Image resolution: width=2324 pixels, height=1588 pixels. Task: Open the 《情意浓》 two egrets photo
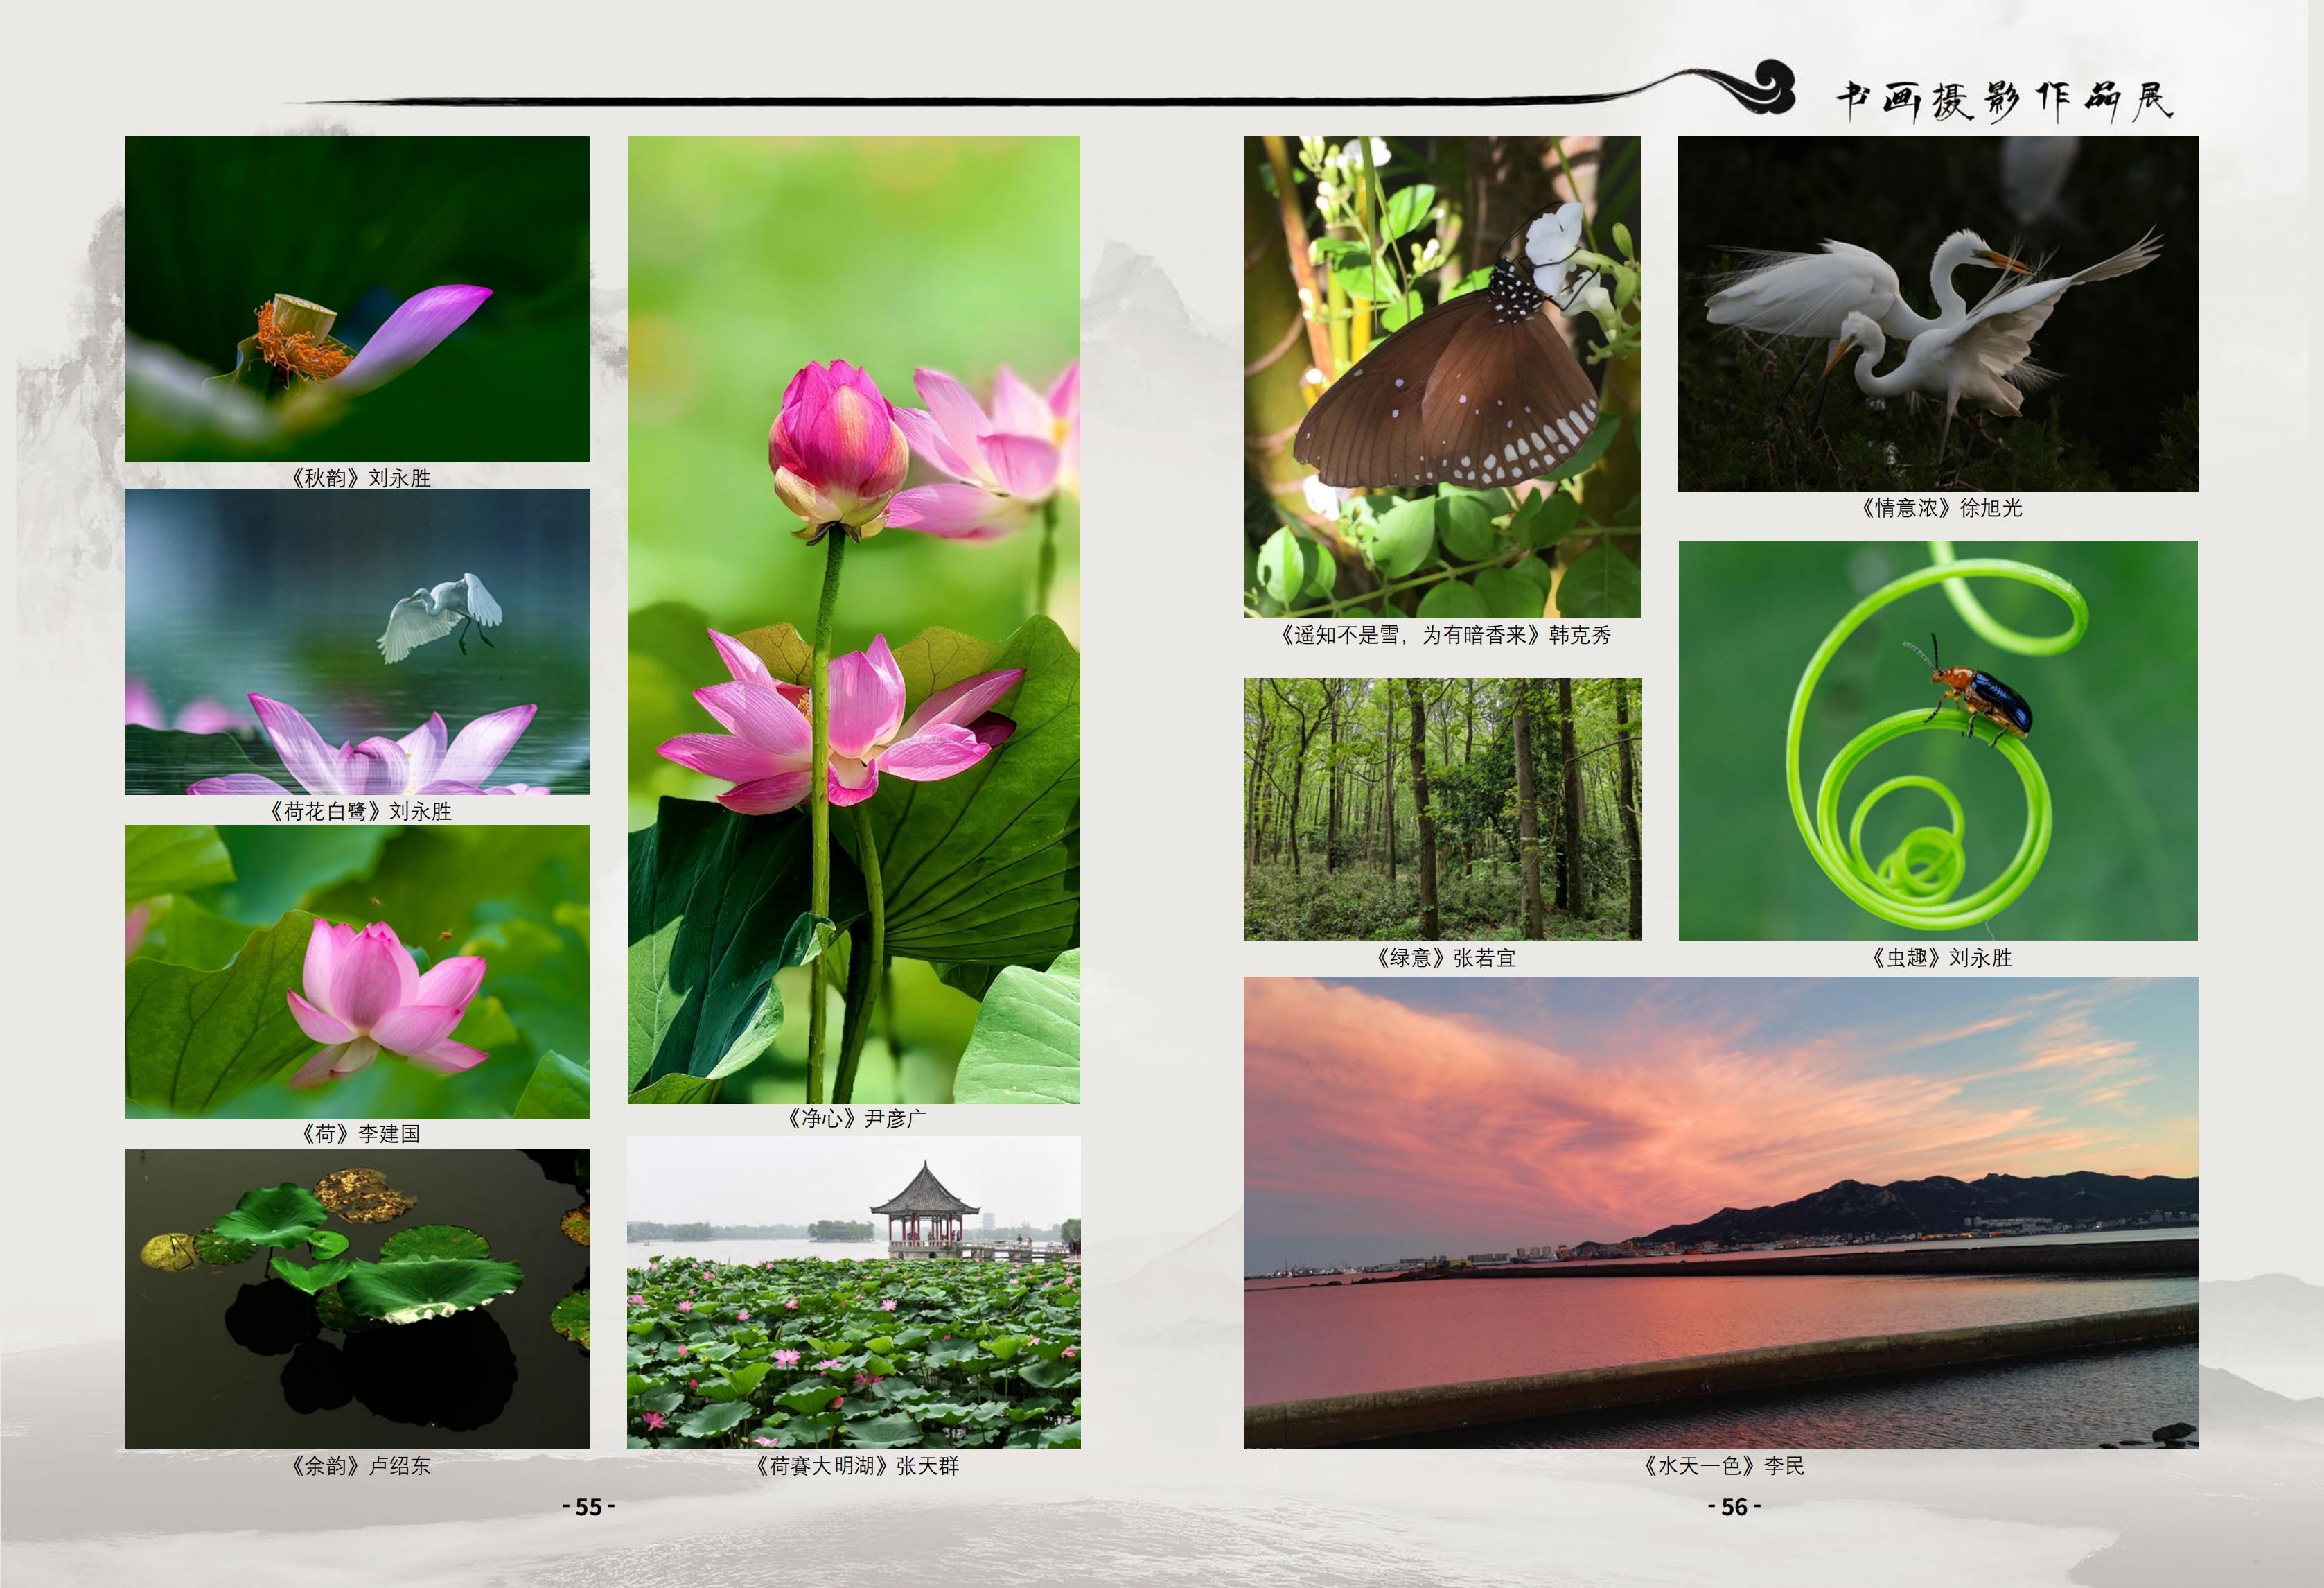pyautogui.click(x=1938, y=313)
